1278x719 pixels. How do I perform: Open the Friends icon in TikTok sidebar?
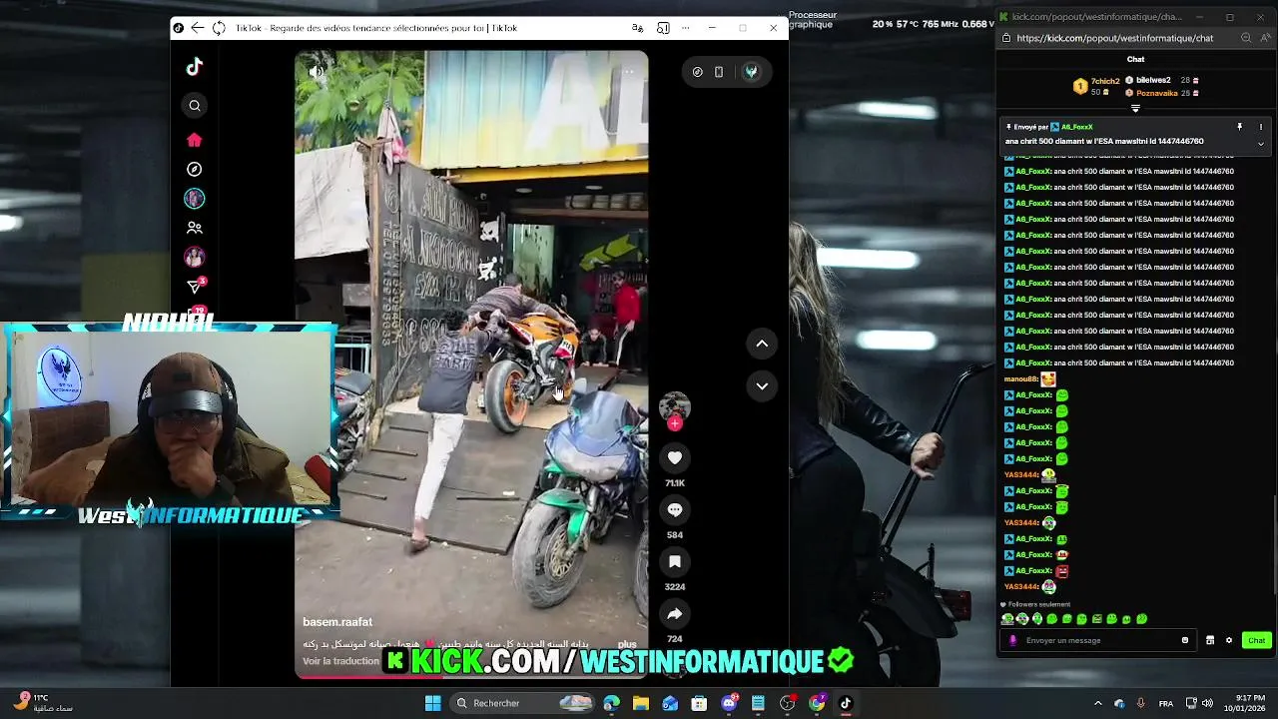[x=195, y=228]
